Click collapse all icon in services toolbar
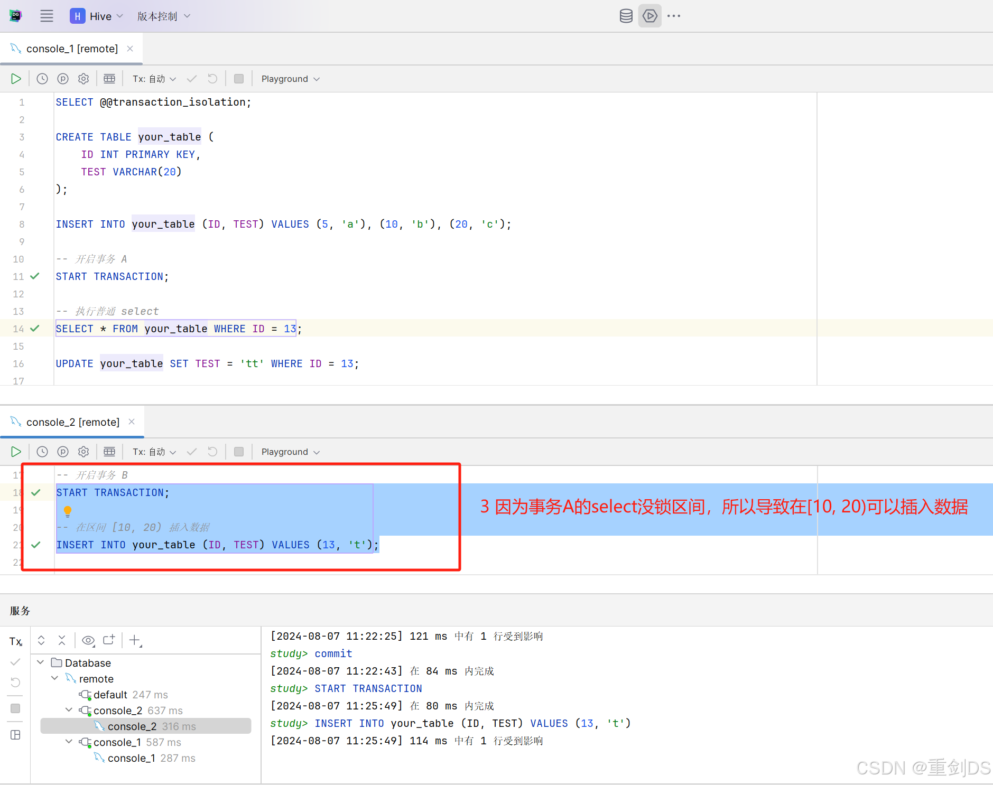This screenshot has height=785, width=993. click(62, 640)
